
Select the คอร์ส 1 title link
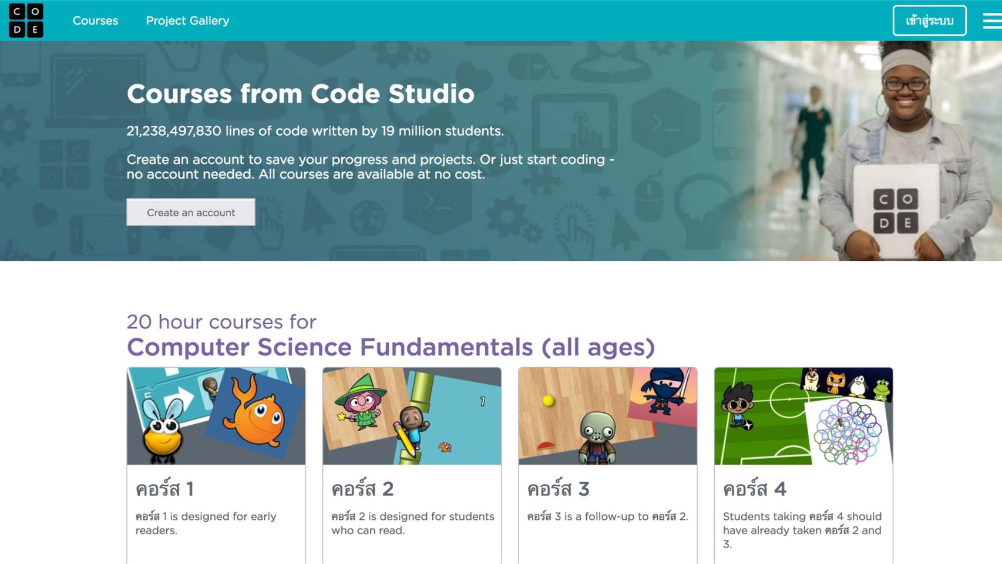tap(164, 488)
